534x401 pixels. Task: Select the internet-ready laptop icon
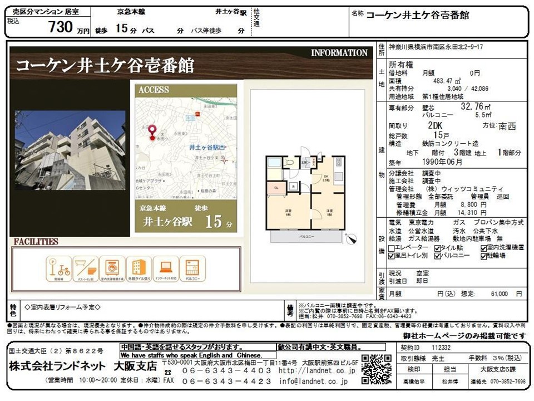[166, 269]
